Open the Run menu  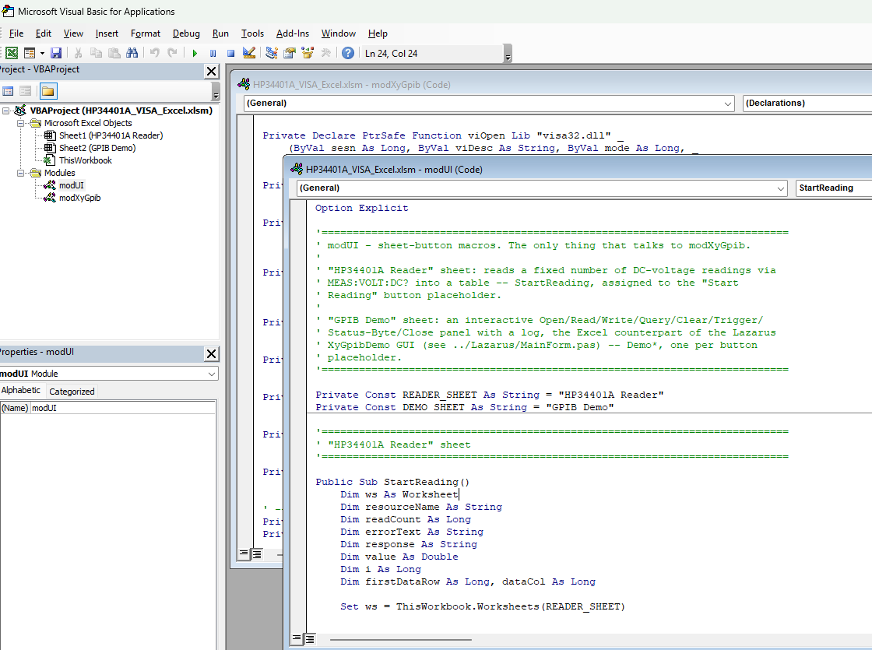pos(220,33)
